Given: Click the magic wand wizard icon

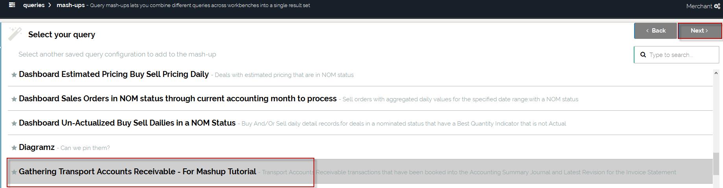Looking at the screenshot, I should [x=15, y=34].
